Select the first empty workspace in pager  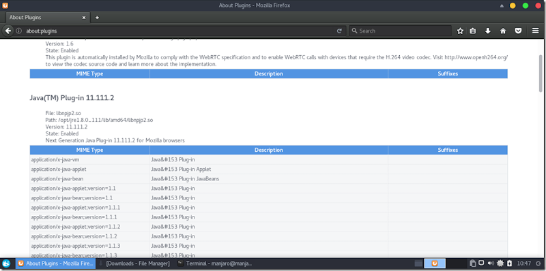tap(418, 264)
